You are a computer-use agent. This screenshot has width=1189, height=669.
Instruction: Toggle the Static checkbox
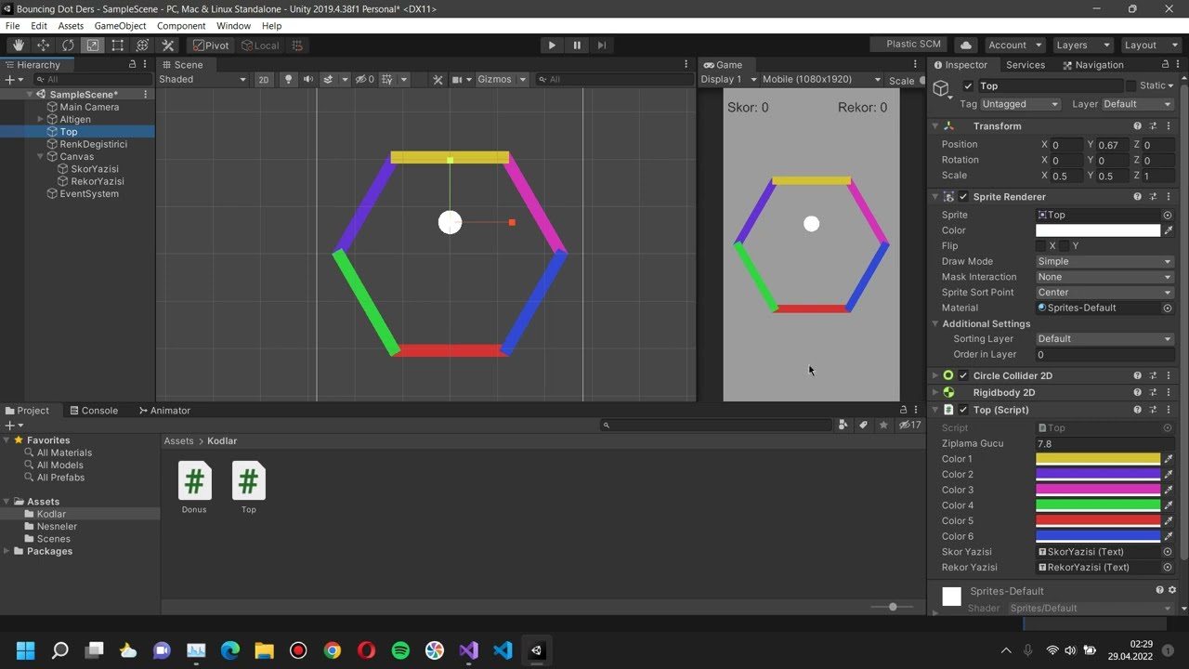tap(1130, 85)
